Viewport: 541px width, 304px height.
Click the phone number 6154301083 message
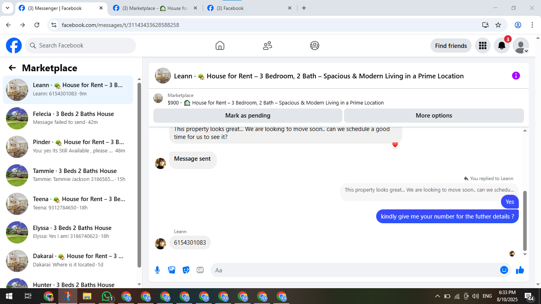(190, 243)
